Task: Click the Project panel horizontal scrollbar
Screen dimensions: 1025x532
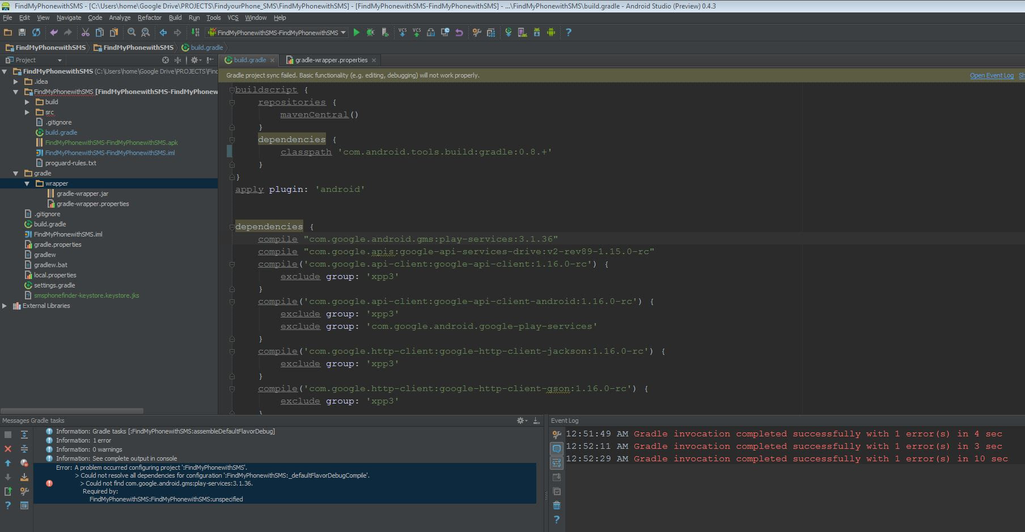Action: 72,411
